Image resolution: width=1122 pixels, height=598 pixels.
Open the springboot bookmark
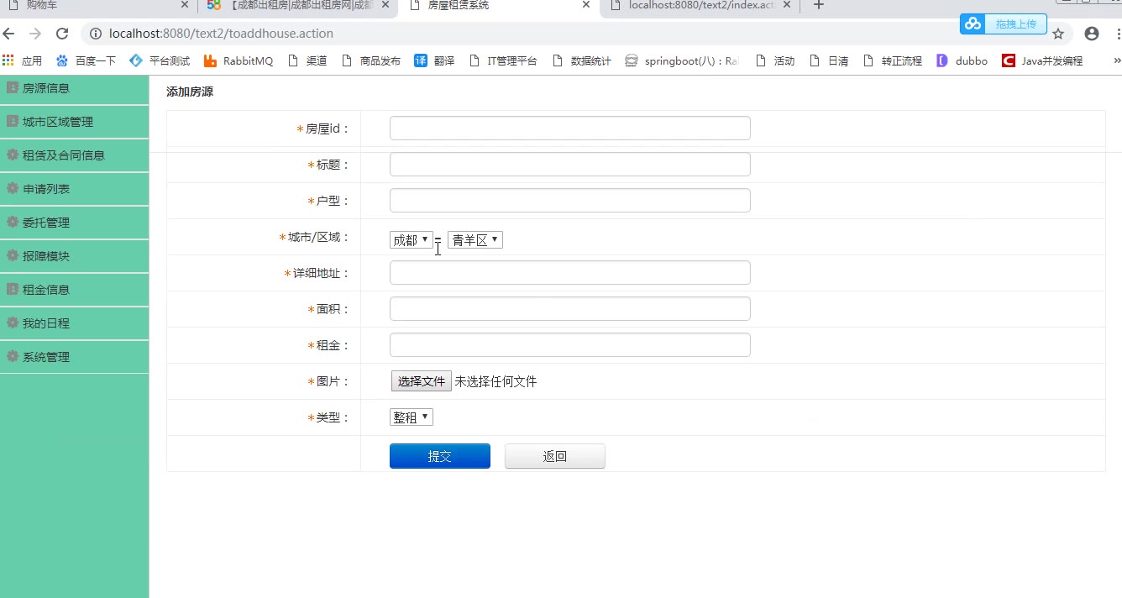click(x=682, y=60)
